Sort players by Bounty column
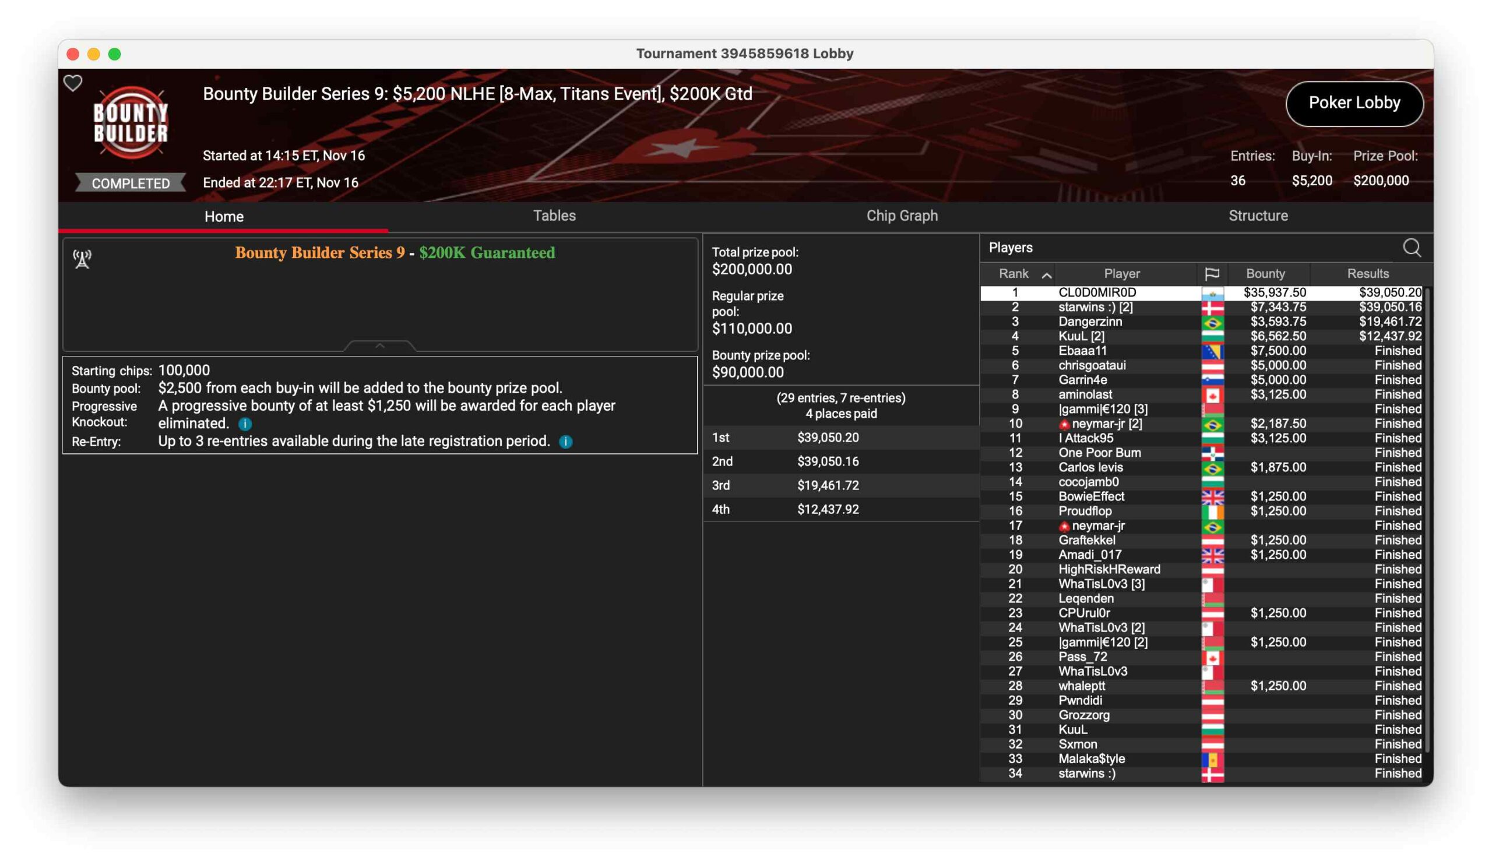 coord(1265,273)
